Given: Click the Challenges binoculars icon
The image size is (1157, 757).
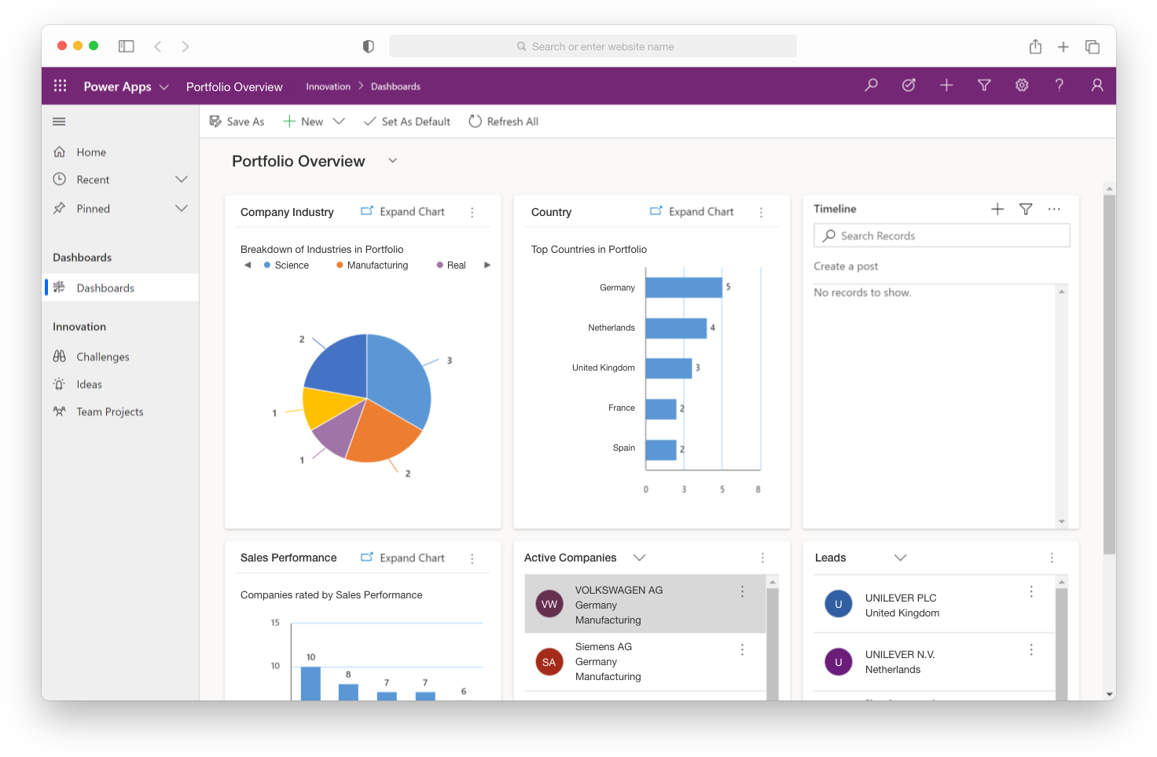Looking at the screenshot, I should [59, 357].
